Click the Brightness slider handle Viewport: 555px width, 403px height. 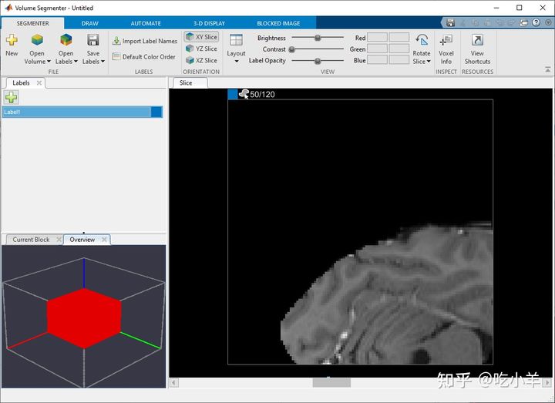pyautogui.click(x=317, y=38)
